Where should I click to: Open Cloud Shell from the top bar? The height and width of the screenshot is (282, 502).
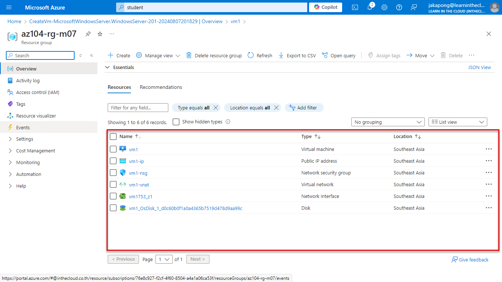355,7
